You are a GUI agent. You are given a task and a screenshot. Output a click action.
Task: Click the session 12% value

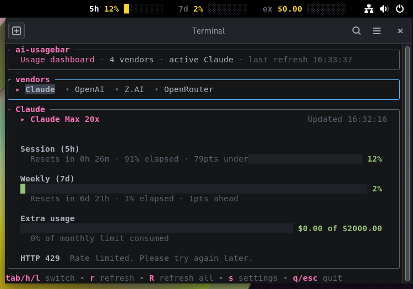(x=374, y=159)
